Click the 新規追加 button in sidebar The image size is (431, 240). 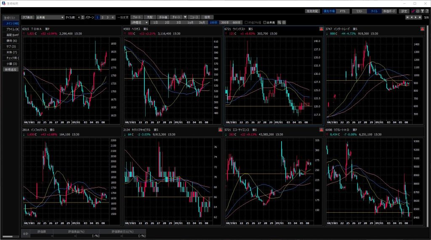[x=11, y=69]
